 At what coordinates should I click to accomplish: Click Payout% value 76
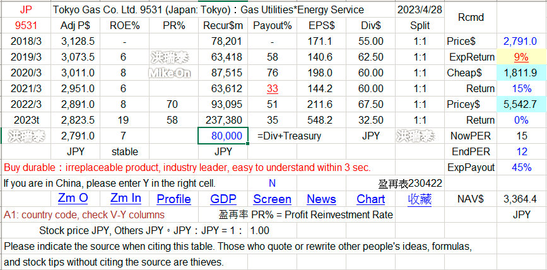(272, 73)
